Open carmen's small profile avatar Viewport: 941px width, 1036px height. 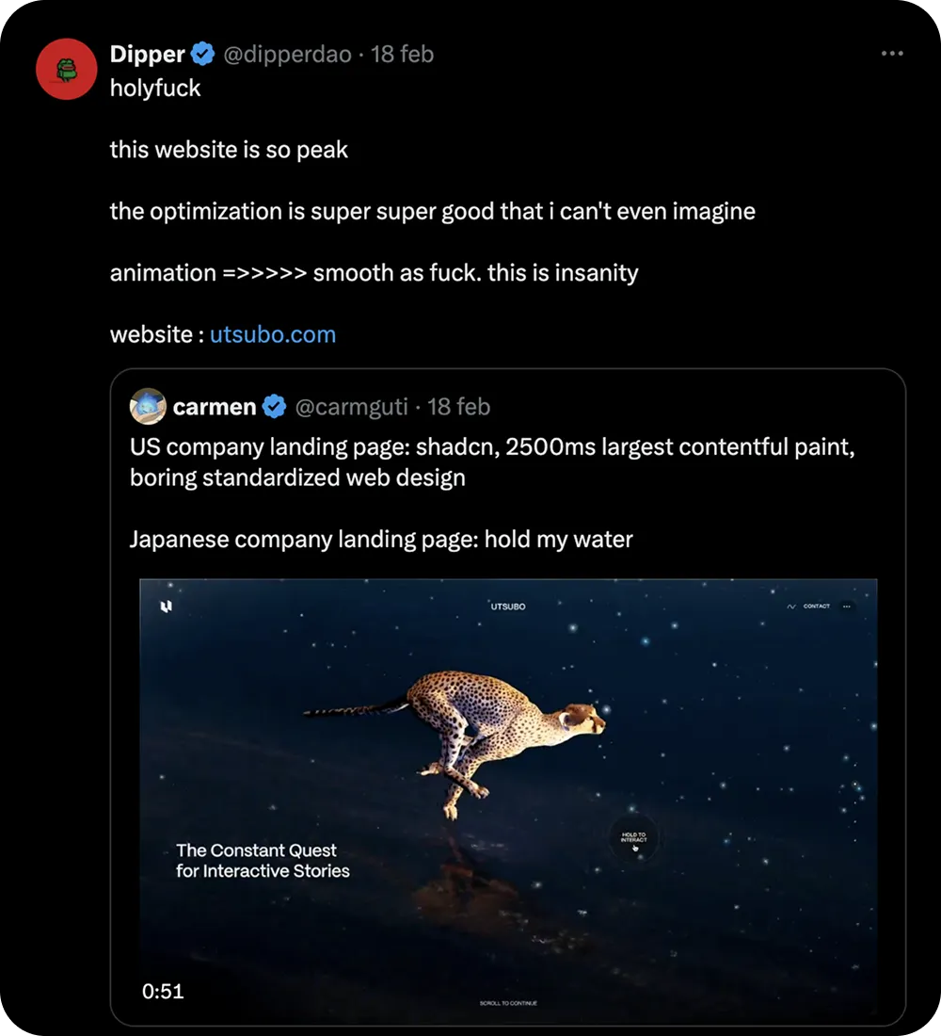(x=148, y=407)
